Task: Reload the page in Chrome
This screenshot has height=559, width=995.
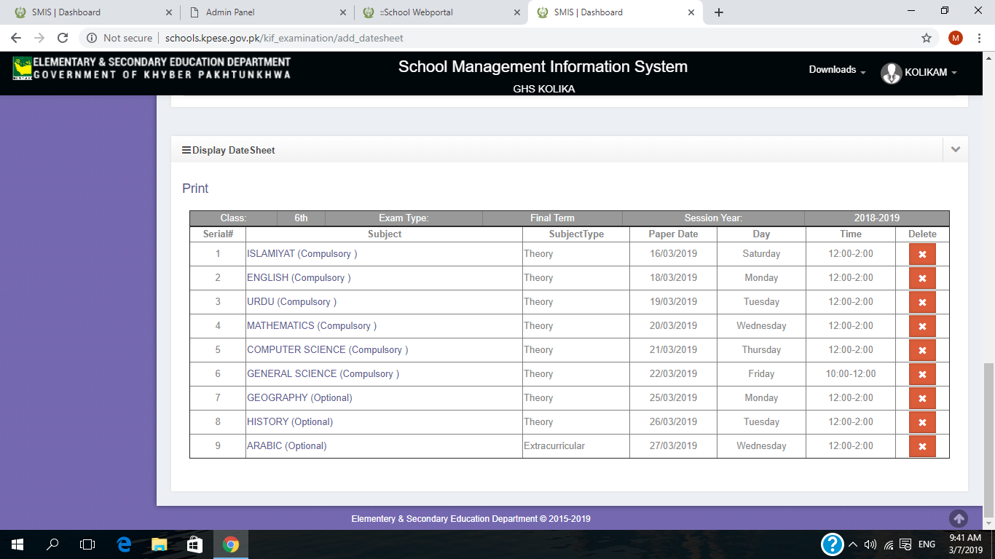Action: click(x=63, y=38)
